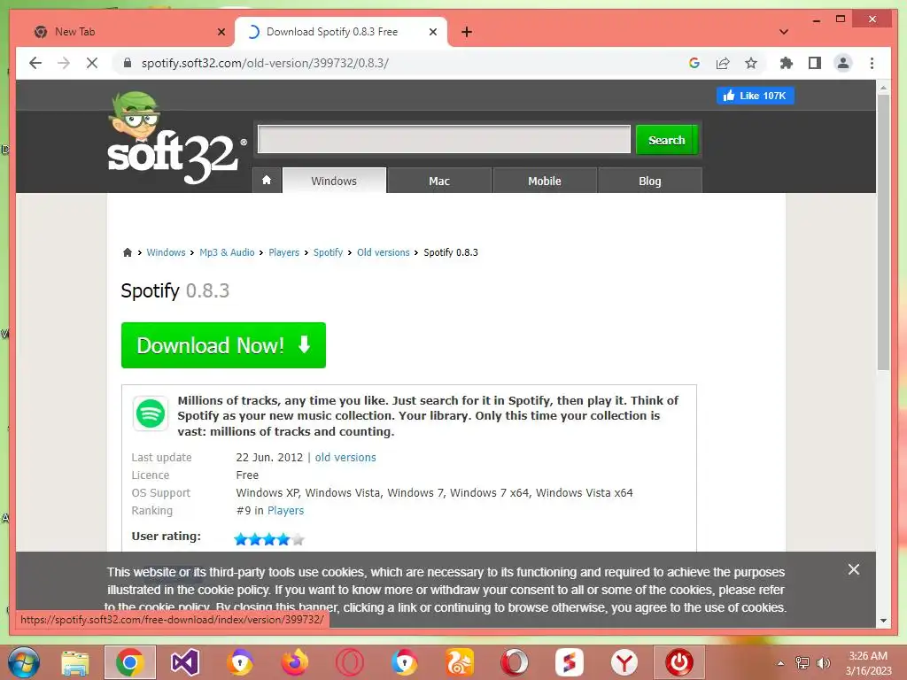Image resolution: width=907 pixels, height=680 pixels.
Task: Open Yandex Browser from the taskbar
Action: [624, 662]
